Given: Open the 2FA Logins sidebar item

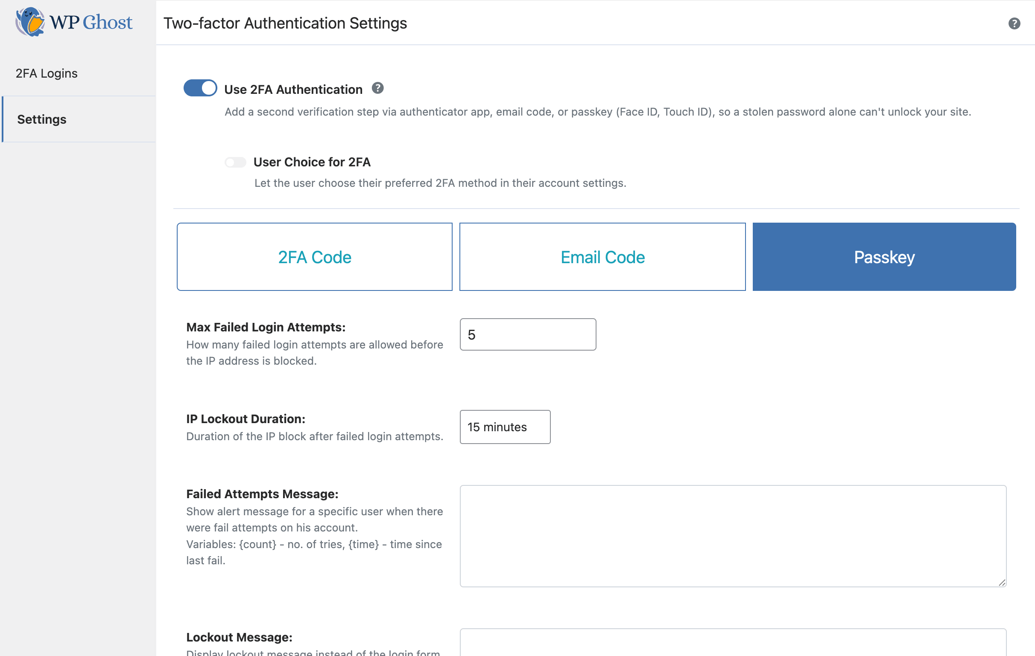Looking at the screenshot, I should point(47,73).
